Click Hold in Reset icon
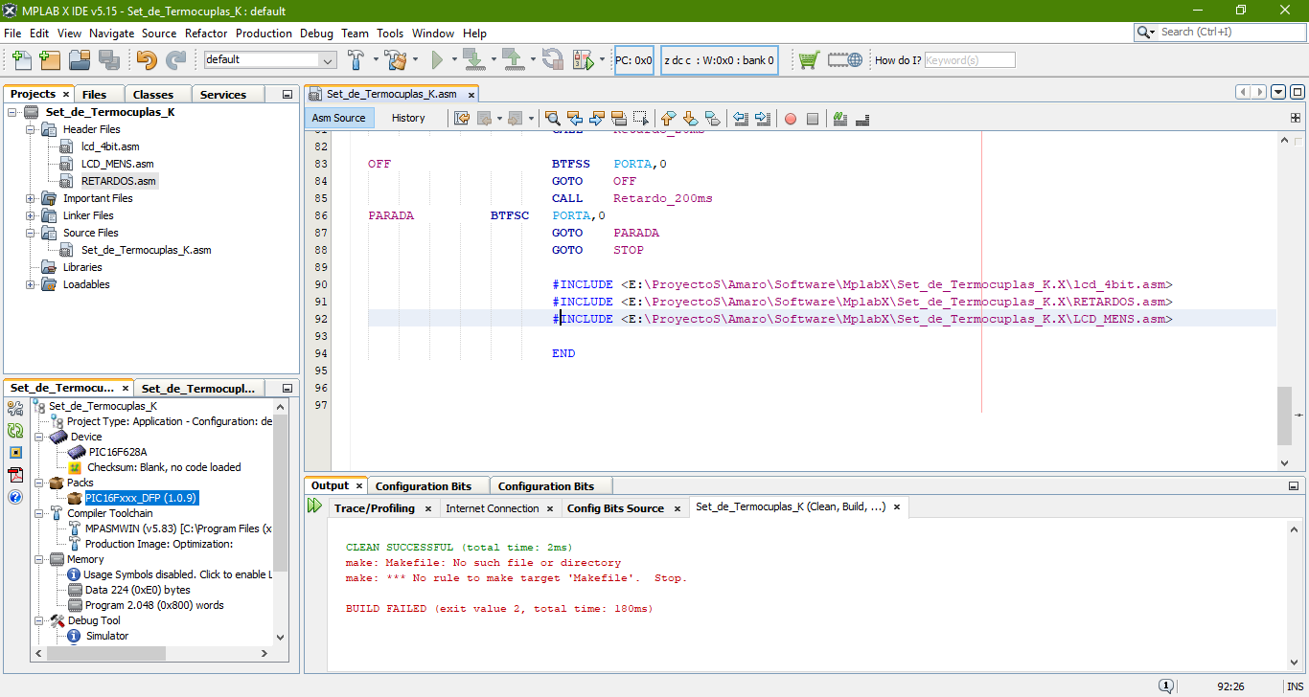Image resolution: width=1309 pixels, height=697 pixels. coord(553,59)
